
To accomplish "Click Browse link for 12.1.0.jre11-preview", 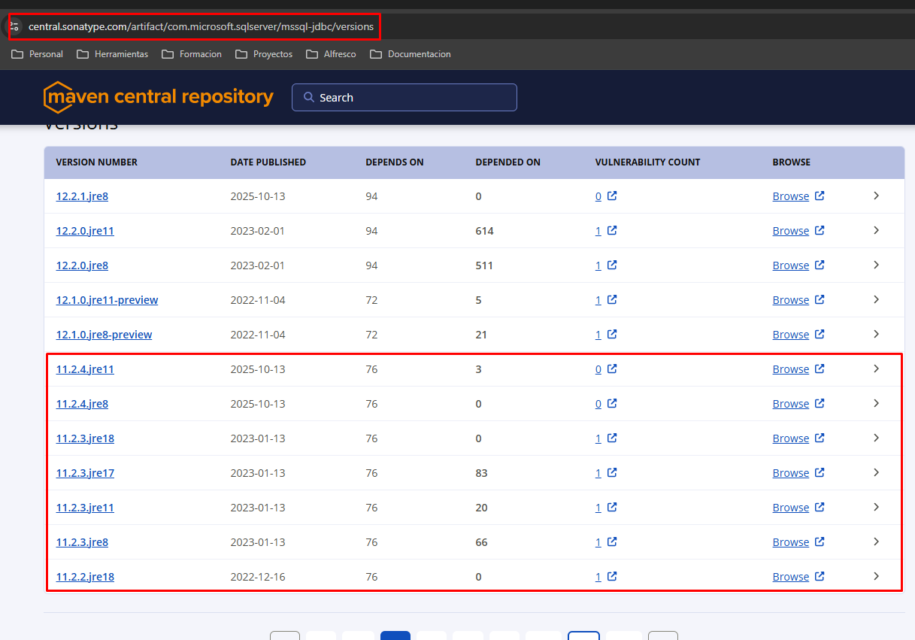I will pyautogui.click(x=790, y=300).
